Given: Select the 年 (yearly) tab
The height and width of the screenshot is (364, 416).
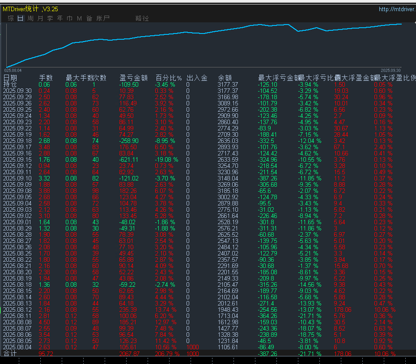Looking at the screenshot, I should 60,18.
